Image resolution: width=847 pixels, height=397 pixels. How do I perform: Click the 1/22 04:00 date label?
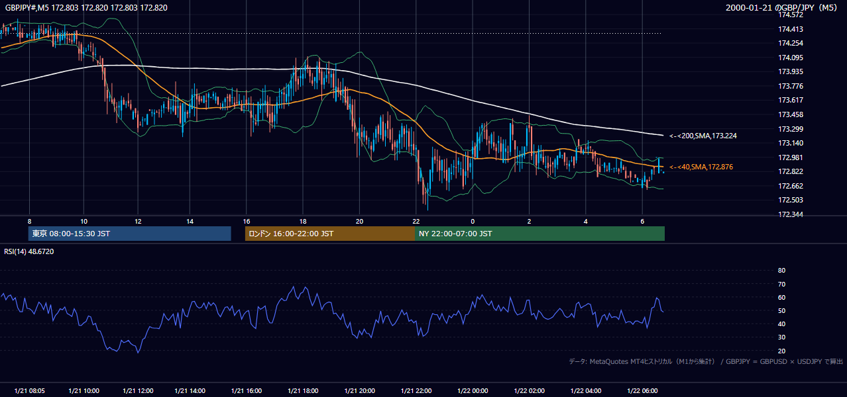(586, 391)
